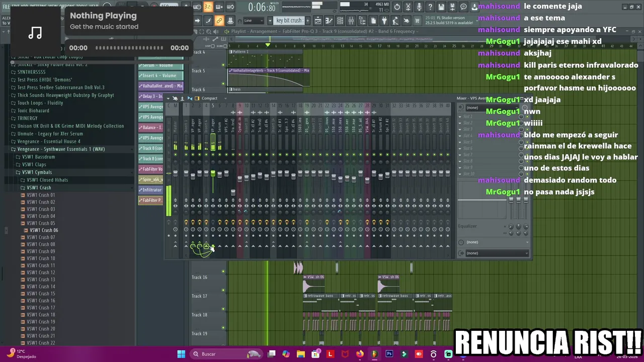Screen dimensions: 644x362
Task: Open the Mixer Compact layout dropdown
Action: coord(214,98)
